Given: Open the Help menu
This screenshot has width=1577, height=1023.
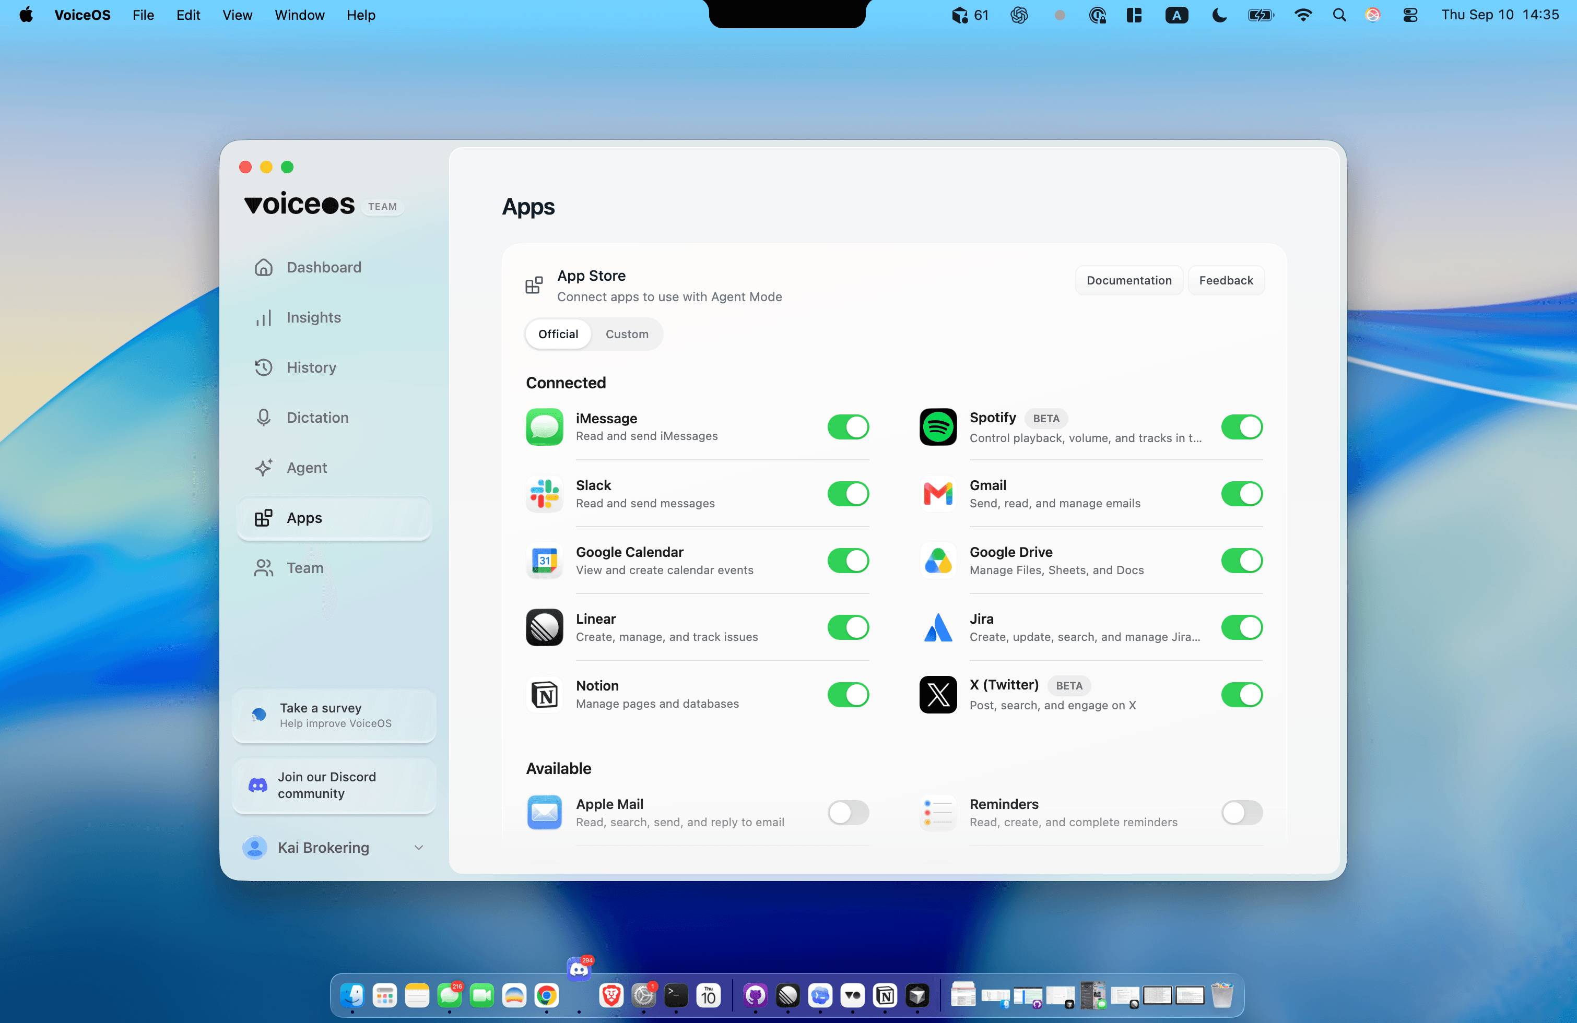Looking at the screenshot, I should click(x=360, y=15).
